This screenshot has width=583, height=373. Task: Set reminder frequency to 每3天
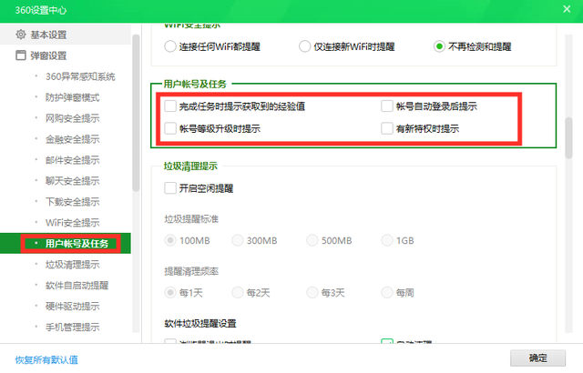pos(312,292)
